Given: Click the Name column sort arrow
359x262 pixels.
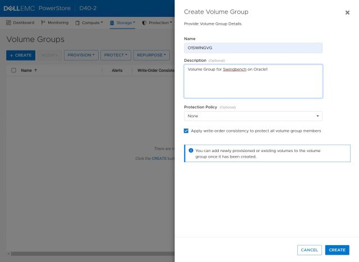Looking at the screenshot, I should click(x=36, y=71).
